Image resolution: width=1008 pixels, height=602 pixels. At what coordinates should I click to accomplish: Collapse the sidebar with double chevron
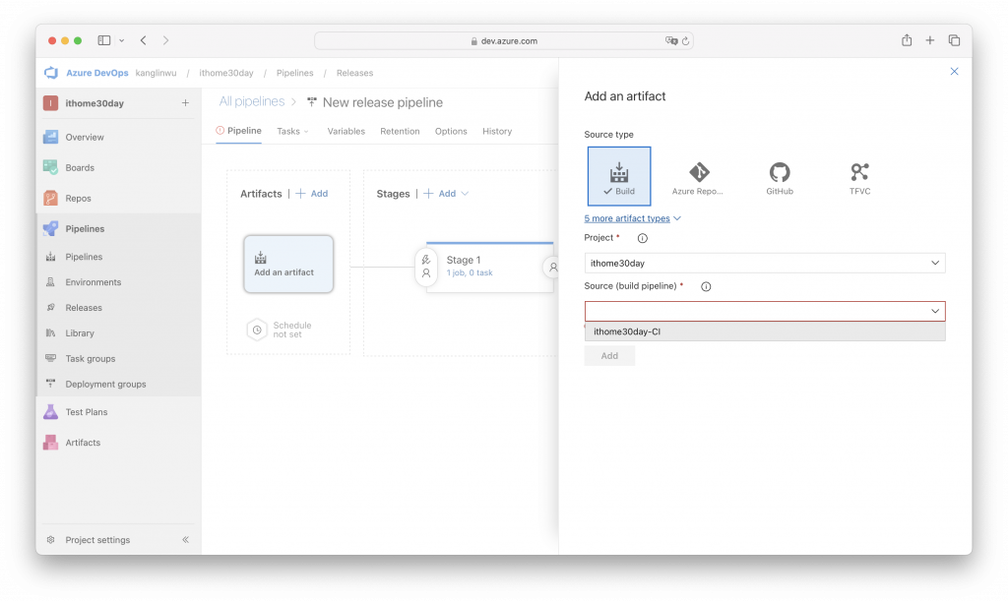tap(185, 540)
